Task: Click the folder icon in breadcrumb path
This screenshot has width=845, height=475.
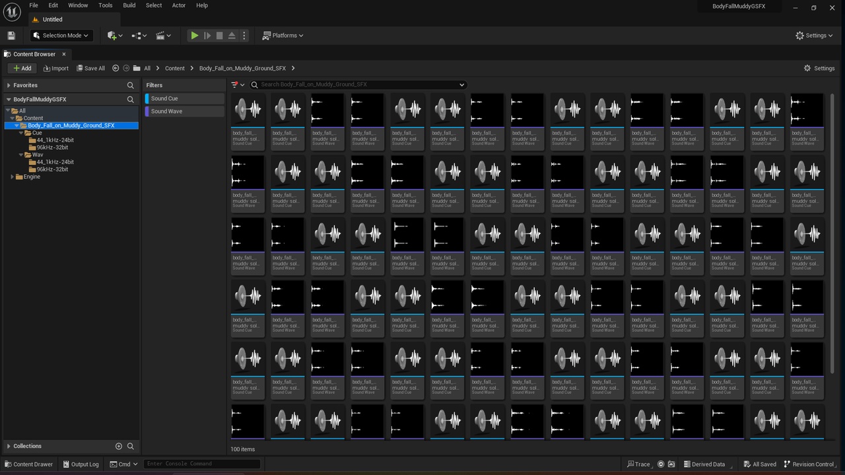Action: click(x=137, y=68)
